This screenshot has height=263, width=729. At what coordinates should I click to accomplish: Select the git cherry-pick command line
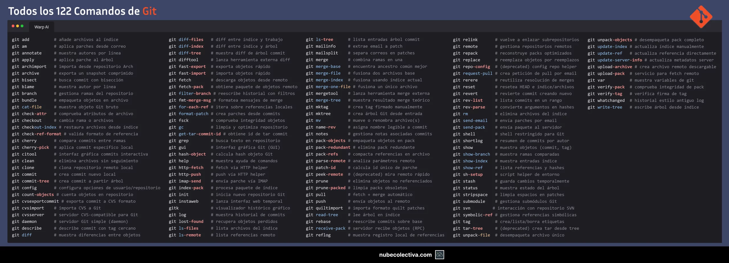coord(30,147)
